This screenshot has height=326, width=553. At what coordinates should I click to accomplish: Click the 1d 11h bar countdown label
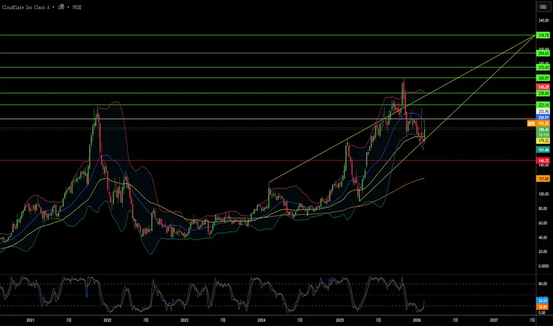(x=543, y=135)
